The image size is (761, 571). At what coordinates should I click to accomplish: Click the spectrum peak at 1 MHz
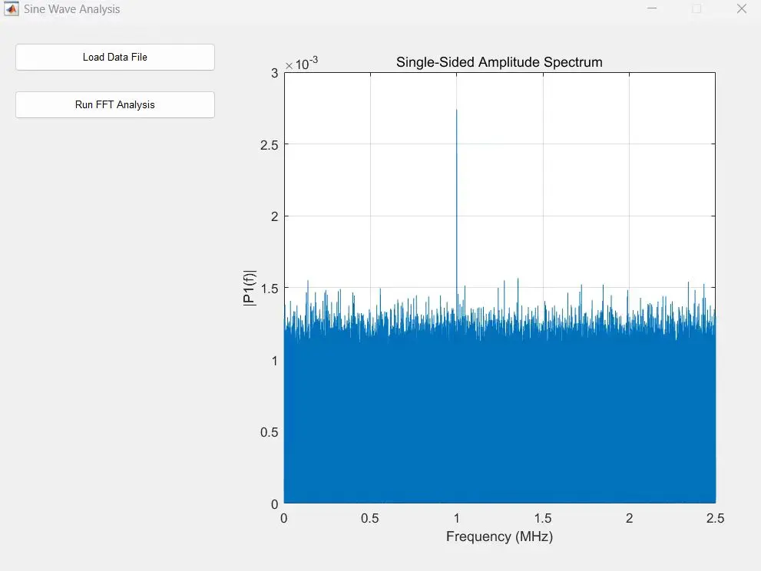coord(456,111)
